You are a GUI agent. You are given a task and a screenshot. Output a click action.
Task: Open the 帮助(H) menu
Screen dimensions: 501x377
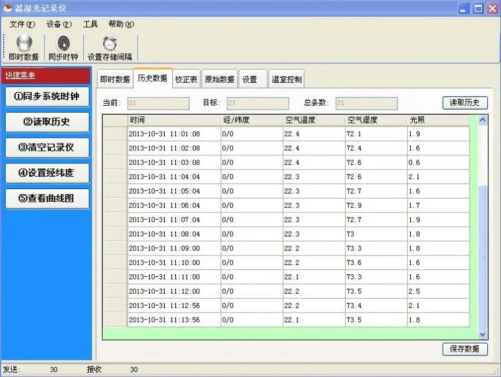click(121, 24)
